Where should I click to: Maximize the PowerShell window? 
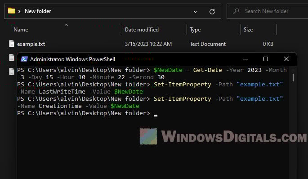point(266,59)
